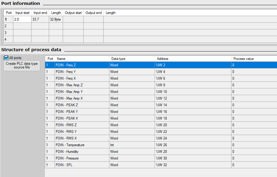Image resolution: width=277 pixels, height=177 pixels.
Task: Select the PDIN - Max Amp Y row
Action: [x=161, y=92]
